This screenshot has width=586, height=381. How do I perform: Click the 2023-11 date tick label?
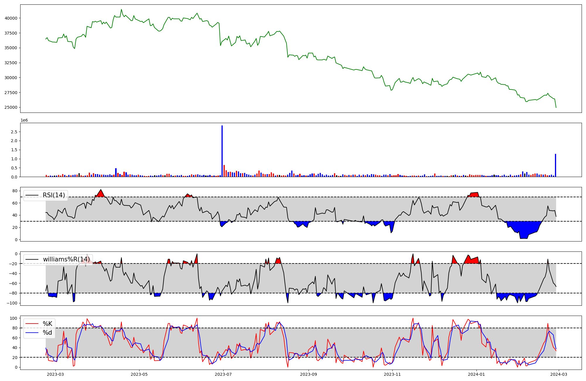click(x=392, y=374)
